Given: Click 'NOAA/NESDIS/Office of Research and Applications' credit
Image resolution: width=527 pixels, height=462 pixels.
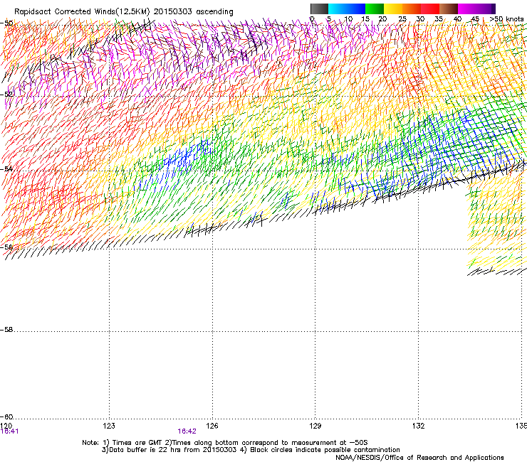Looking at the screenshot, I should [x=419, y=458].
